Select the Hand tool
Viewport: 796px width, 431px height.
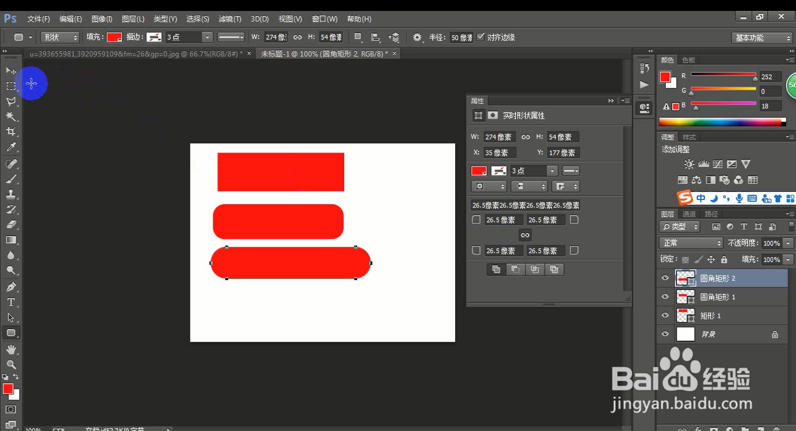coord(11,350)
